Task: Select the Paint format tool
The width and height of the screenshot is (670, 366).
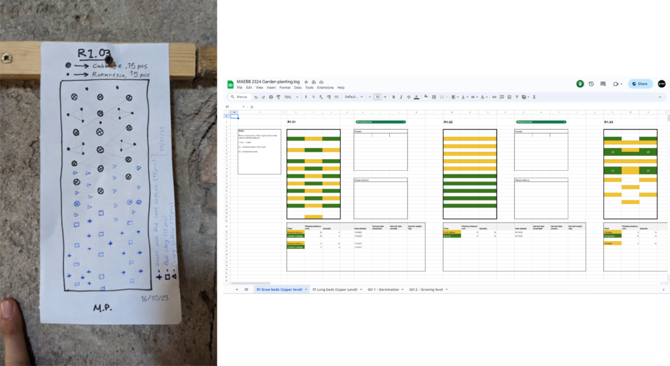Action: (x=278, y=97)
